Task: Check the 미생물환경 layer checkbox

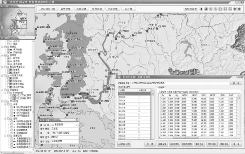Action: (12, 130)
